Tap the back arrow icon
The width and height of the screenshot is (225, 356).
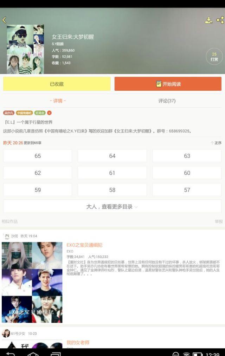[4, 20]
